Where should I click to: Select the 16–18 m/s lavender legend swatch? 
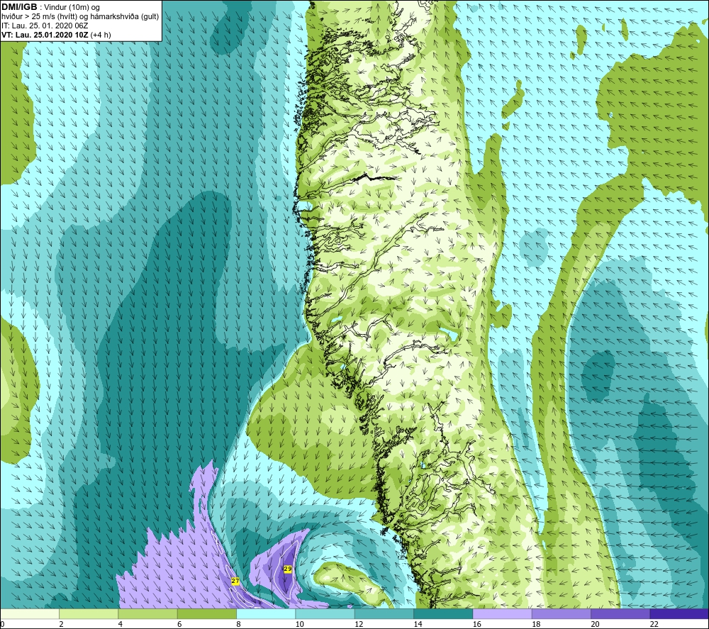click(503, 614)
